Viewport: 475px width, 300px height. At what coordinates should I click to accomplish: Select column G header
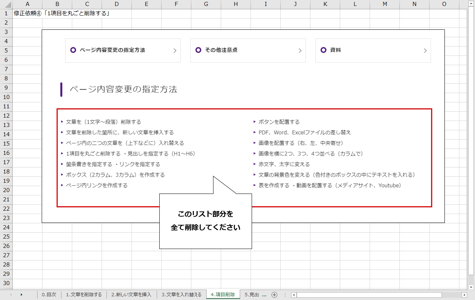206,4
